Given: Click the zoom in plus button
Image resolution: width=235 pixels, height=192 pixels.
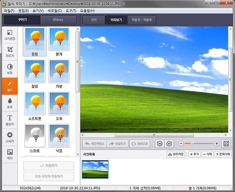Looking at the screenshot, I should (217, 144).
